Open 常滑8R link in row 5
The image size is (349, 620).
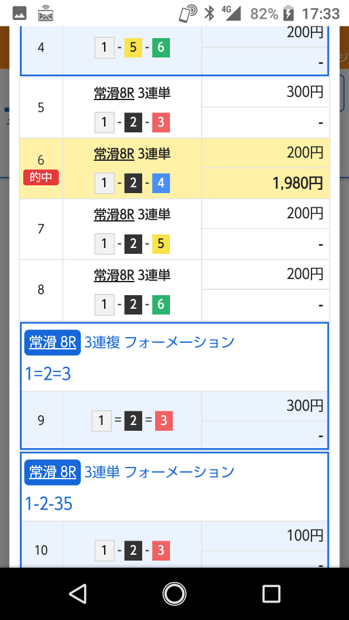click(x=114, y=93)
